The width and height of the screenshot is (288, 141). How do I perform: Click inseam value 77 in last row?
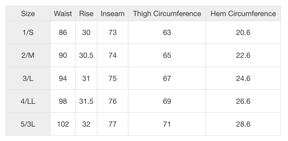click(112, 124)
